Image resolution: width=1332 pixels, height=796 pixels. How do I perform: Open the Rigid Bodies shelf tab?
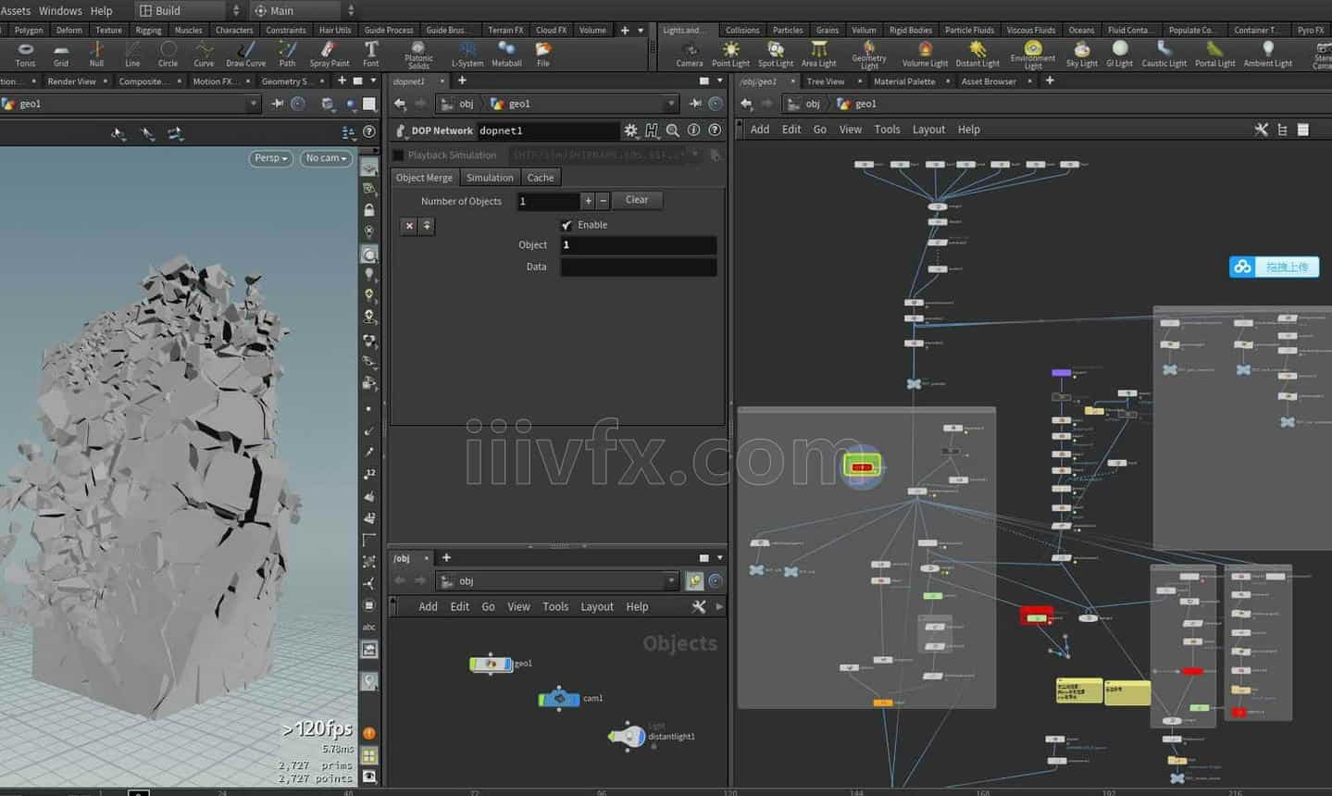(x=911, y=30)
